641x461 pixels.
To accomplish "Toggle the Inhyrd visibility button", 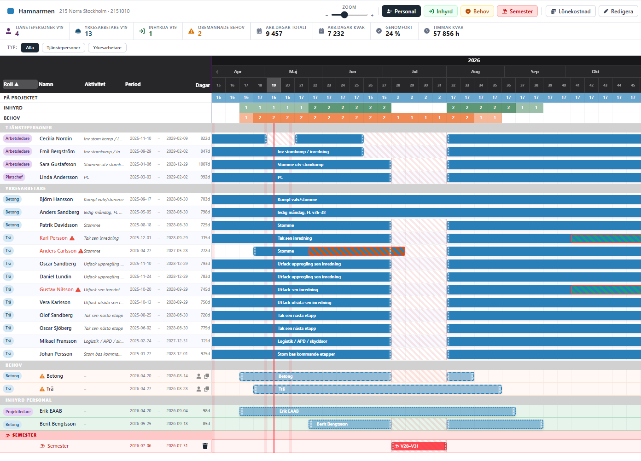I will pos(441,12).
